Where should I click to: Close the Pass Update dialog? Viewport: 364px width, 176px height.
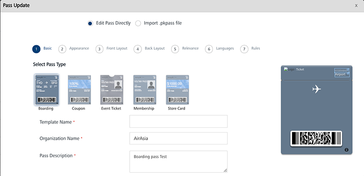(356, 5)
